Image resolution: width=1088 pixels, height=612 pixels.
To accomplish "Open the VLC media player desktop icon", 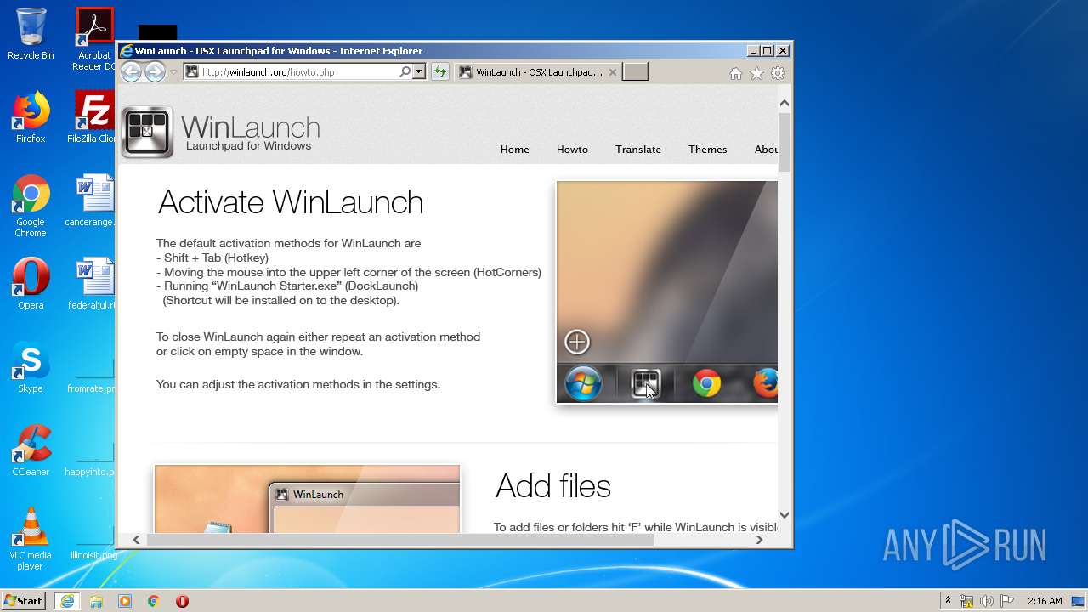I will click(x=31, y=539).
